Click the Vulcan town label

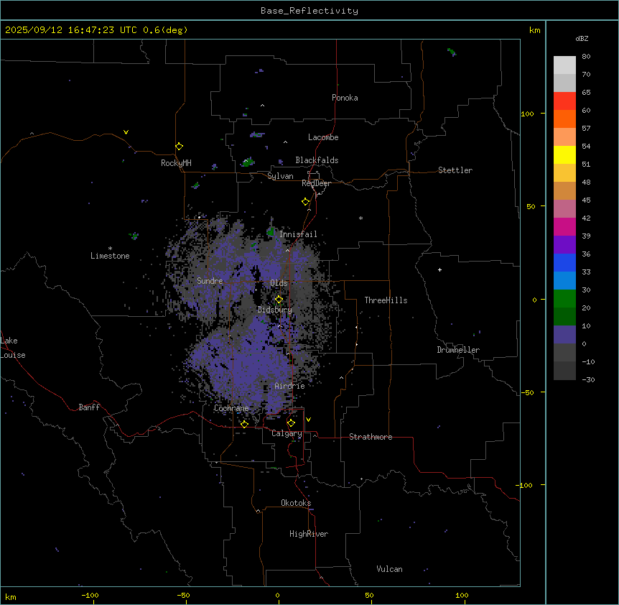[x=389, y=569]
